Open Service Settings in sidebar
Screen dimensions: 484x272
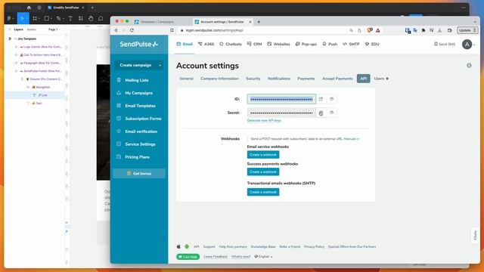(x=140, y=144)
